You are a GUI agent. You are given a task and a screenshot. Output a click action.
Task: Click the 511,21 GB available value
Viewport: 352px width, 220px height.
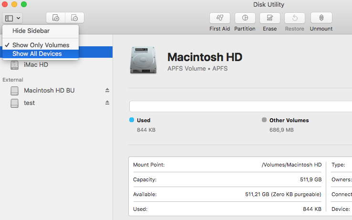click(283, 194)
